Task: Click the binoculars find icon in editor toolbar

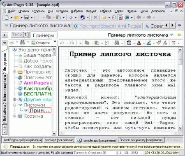Action: coord(117,43)
